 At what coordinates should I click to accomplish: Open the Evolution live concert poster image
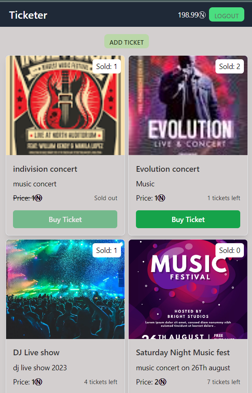pos(188,105)
